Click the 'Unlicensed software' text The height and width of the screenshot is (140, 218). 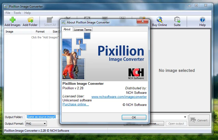(x=77, y=100)
